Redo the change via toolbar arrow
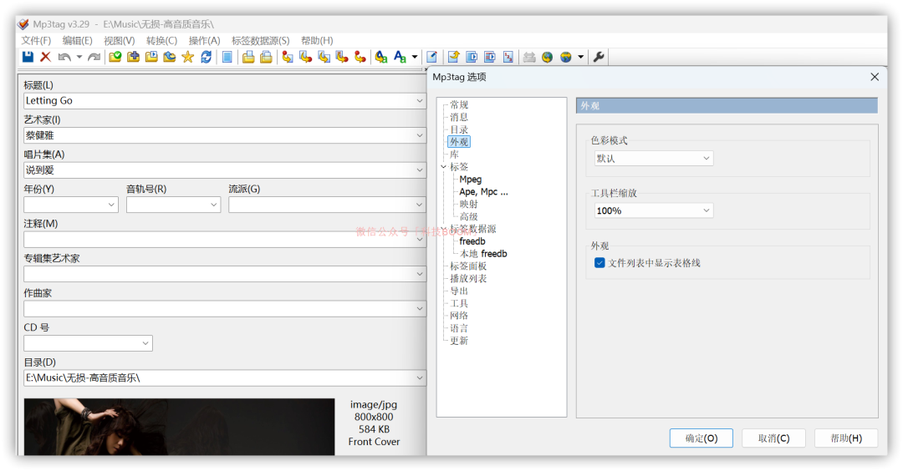The height and width of the screenshot is (471, 903). point(94,56)
